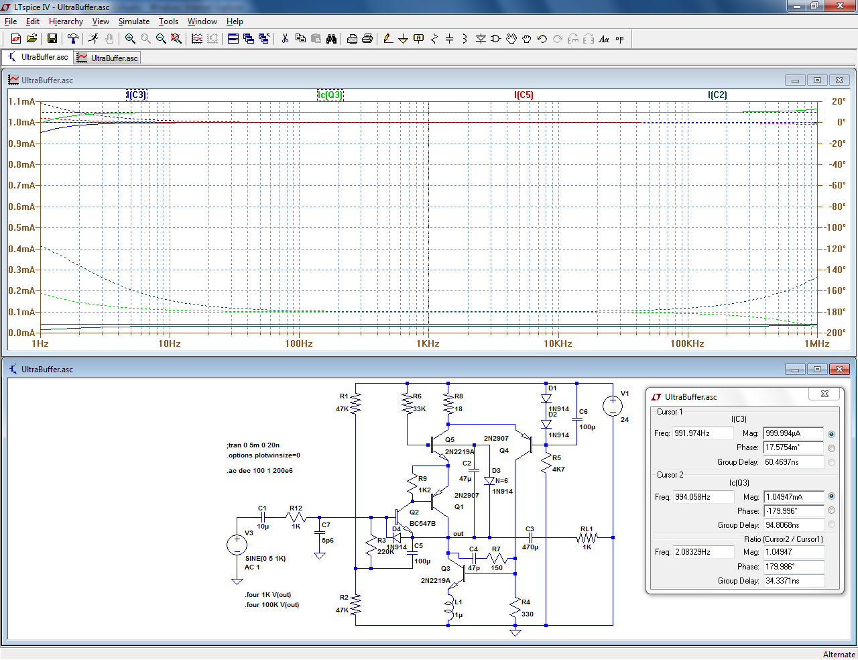Run the simulation with running-man icon

[x=93, y=39]
